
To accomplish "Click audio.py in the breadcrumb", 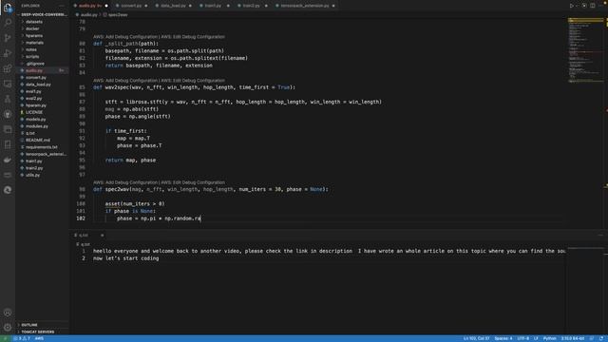I will tap(89, 15).
